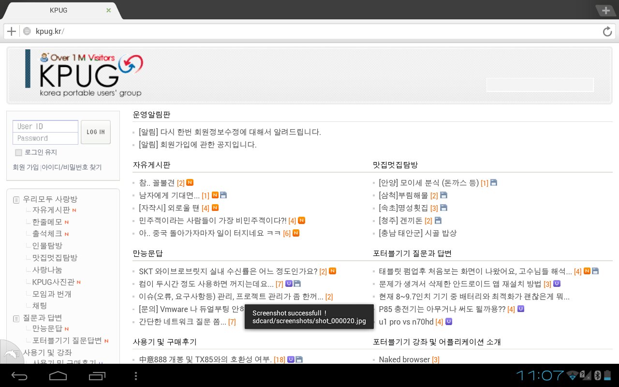Viewport: 619px width, 387px height.
Task: Click disk icon next to [청주] 겐끼돈
Action: point(438,220)
